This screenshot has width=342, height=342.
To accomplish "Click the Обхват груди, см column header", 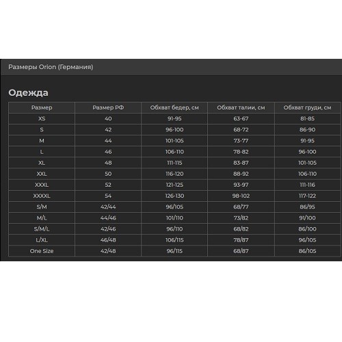I will (307, 107).
